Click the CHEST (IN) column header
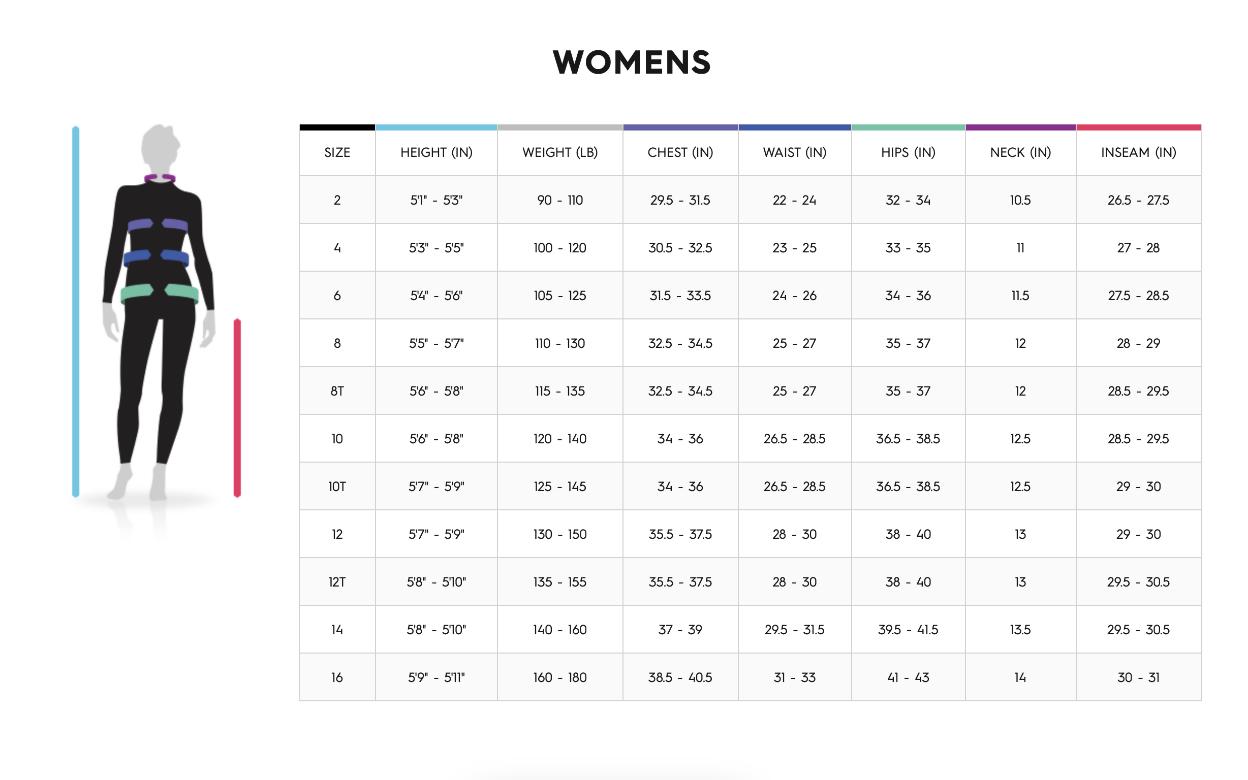The image size is (1248, 780). [680, 152]
